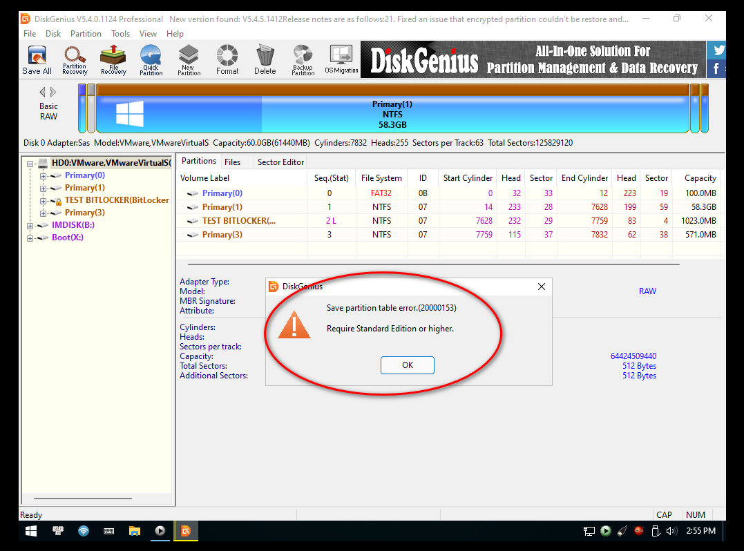Screen dimensions: 744x551
Task: Expand the Primary(0) tree node
Action: (x=44, y=176)
